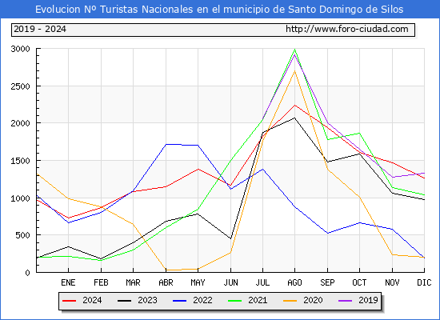Click the orange 2020 legend swatch
Screen dimensions: 440x320
coord(290,301)
